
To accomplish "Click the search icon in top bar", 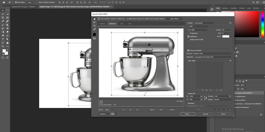I will [254, 2].
